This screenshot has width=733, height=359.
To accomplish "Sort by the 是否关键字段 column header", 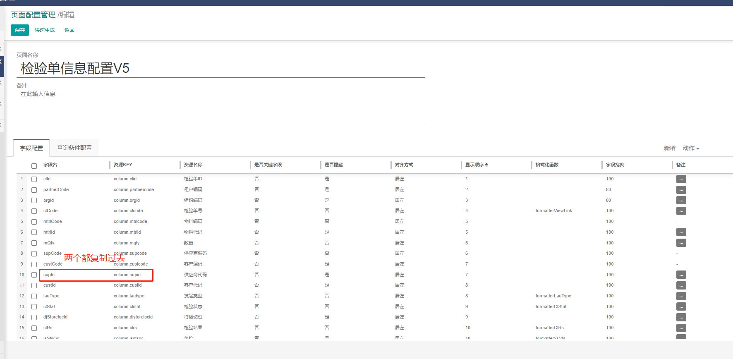I will click(x=268, y=165).
